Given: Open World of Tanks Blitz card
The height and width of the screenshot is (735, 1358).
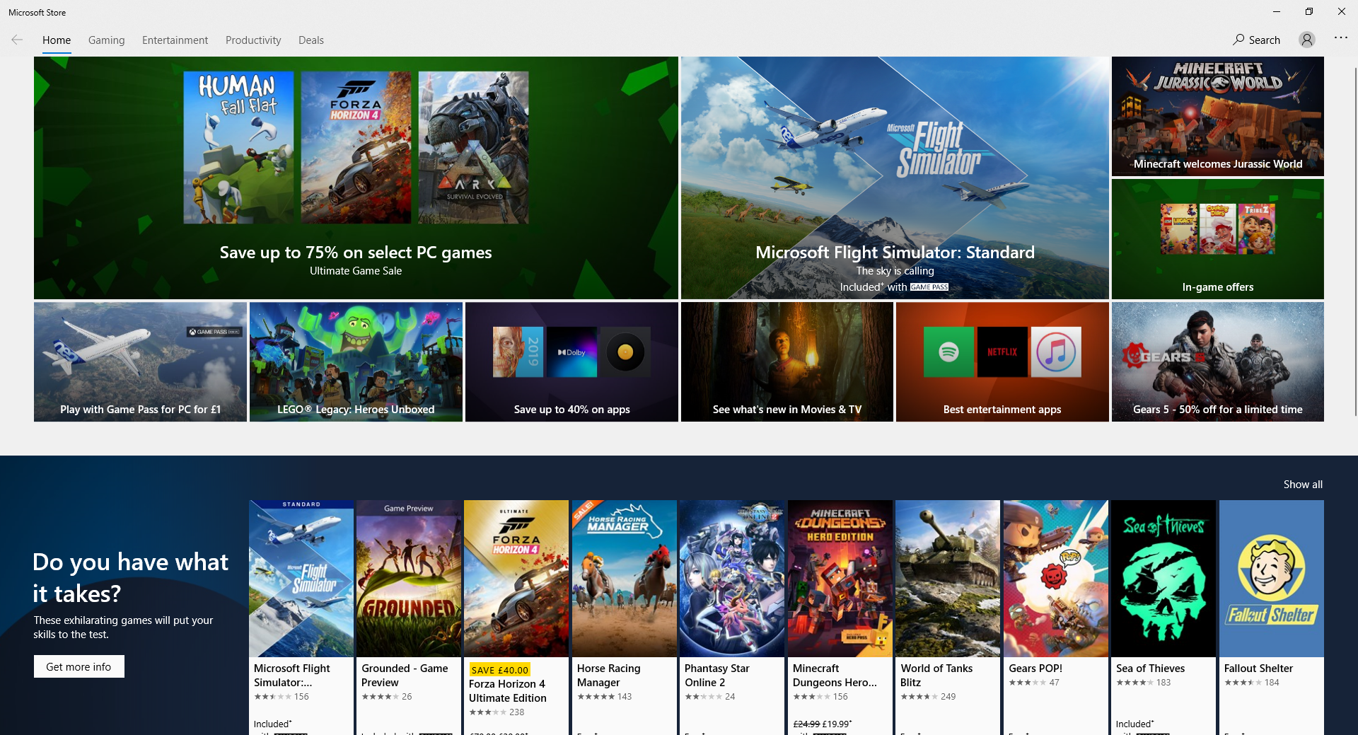Looking at the screenshot, I should (x=948, y=617).
